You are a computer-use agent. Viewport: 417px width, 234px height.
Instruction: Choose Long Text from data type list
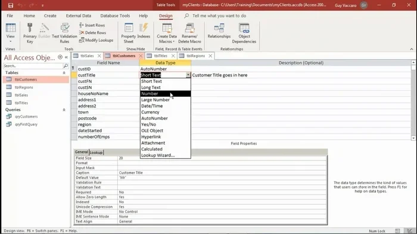click(x=166, y=87)
